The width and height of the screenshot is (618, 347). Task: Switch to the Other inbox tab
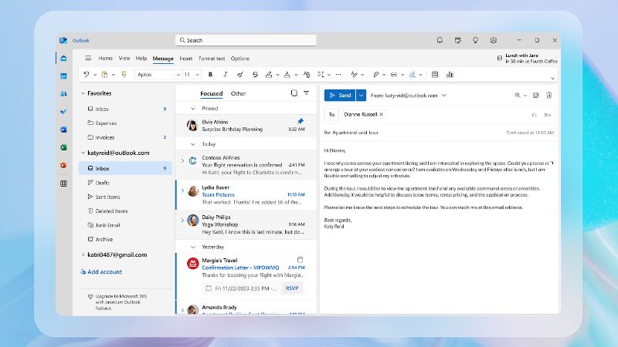pos(238,93)
